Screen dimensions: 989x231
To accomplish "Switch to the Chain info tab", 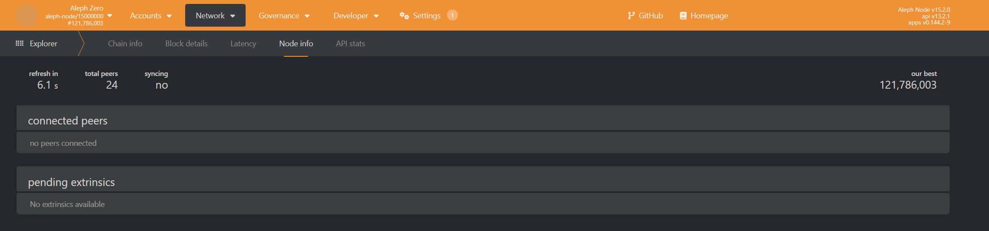I will click(x=125, y=44).
